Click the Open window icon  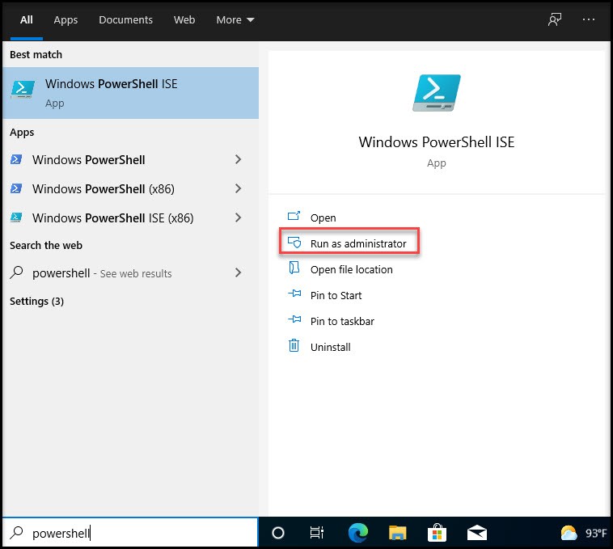coord(294,216)
